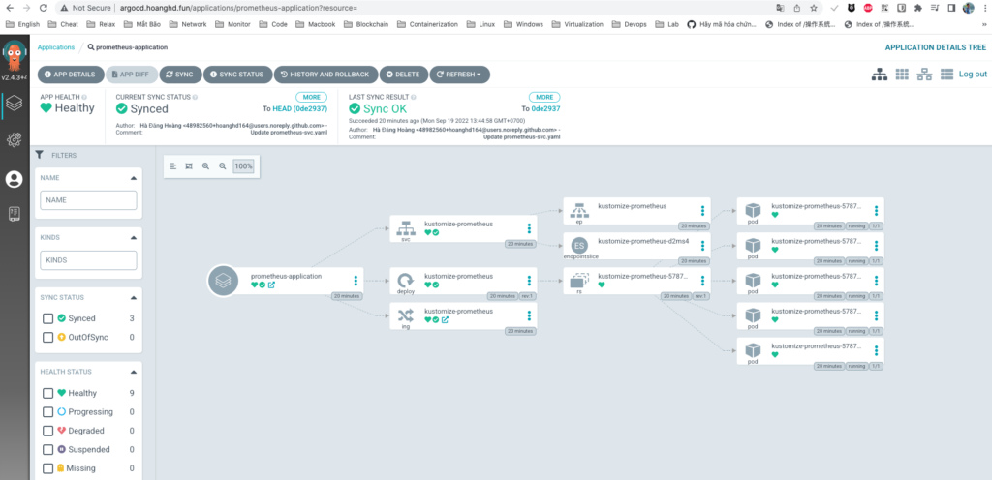This screenshot has width=992, height=480.
Task: Click the APP DETAILS button
Action: pos(70,75)
